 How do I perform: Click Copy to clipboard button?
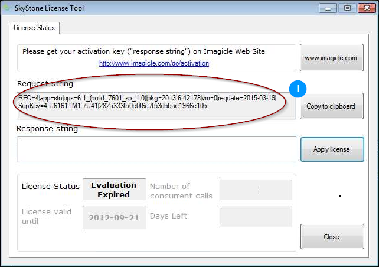click(x=331, y=106)
